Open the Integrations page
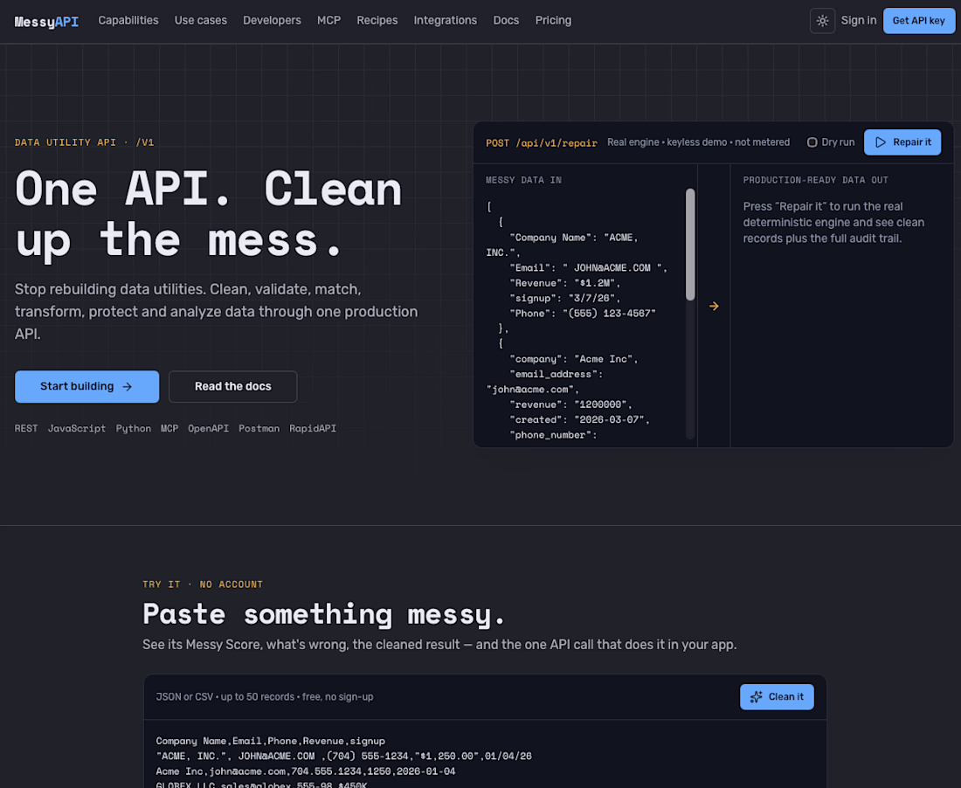 click(445, 20)
